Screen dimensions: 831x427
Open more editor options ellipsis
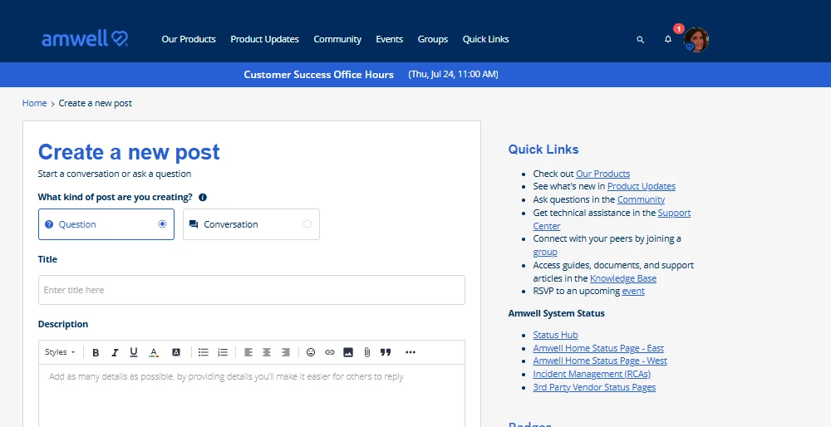click(411, 352)
